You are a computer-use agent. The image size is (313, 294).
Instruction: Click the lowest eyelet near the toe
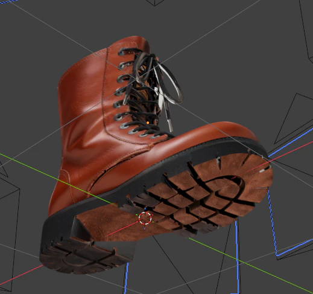(156, 136)
